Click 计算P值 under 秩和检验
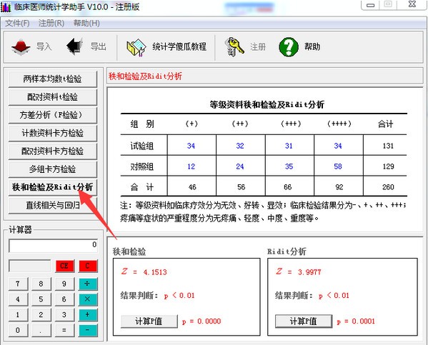This screenshot has width=428, height=345. 149,321
